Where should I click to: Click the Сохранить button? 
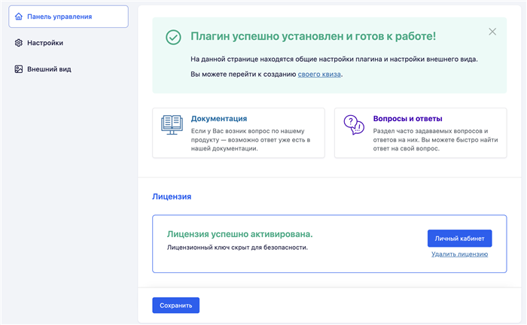tap(175, 305)
